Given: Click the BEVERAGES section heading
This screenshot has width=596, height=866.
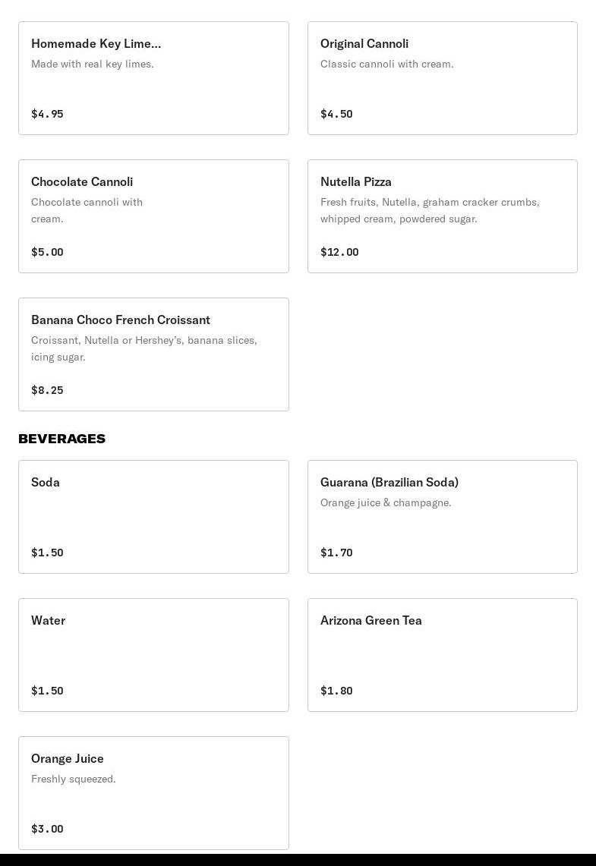Looking at the screenshot, I should click(61, 439).
